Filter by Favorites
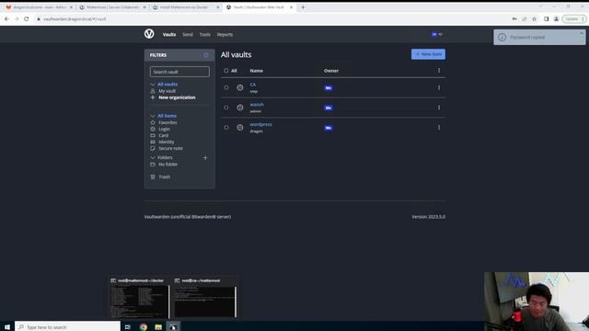Screen dimensions: 589x331 tap(167, 122)
